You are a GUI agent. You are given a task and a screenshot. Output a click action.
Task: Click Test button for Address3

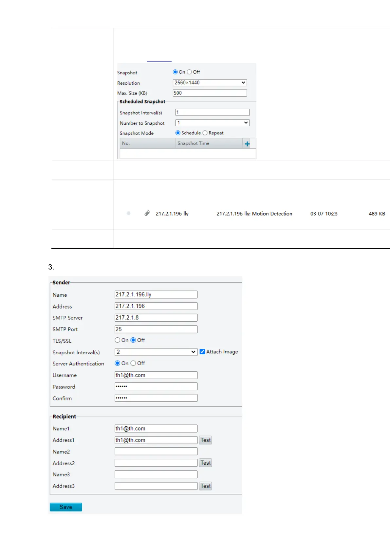click(x=205, y=486)
